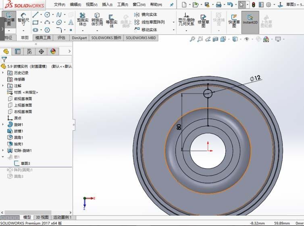This screenshot has height=226, width=304.
Task: Select the Smart Dimension (智能尺寸) tool
Action: (23, 20)
